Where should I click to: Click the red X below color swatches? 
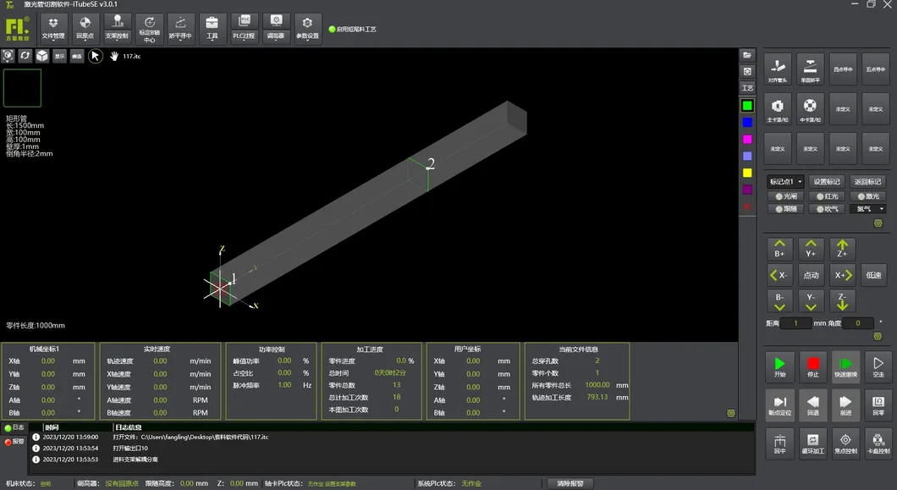(x=747, y=206)
